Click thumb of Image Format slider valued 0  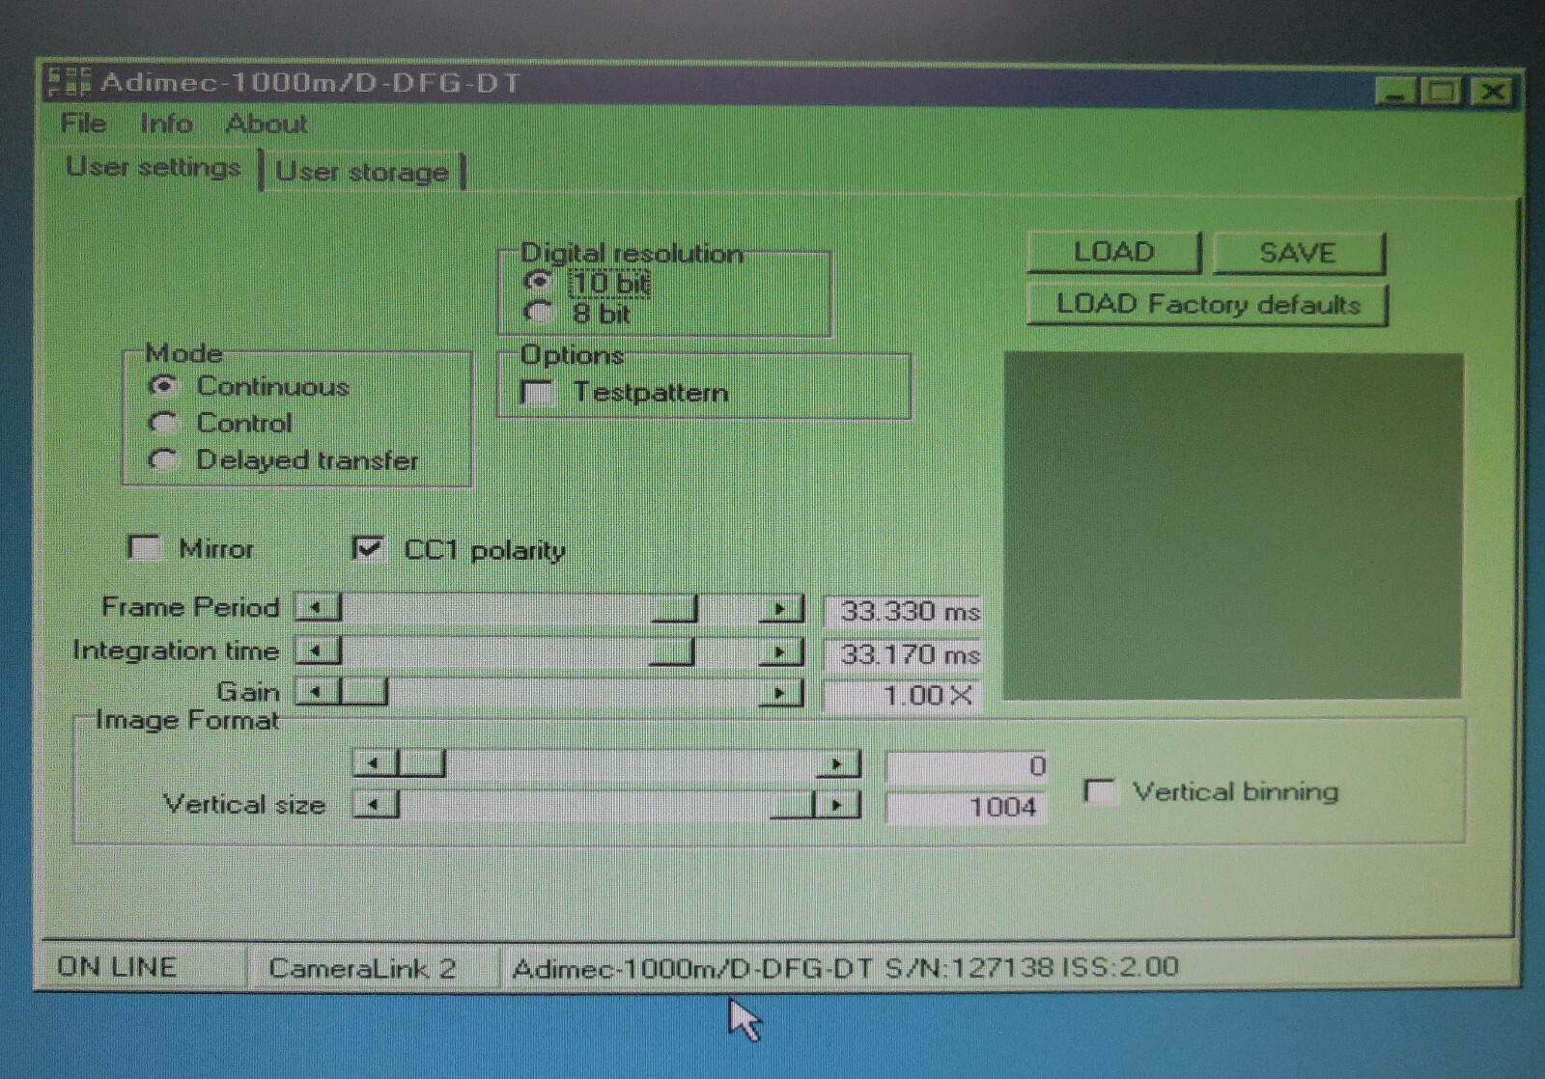[x=422, y=764]
